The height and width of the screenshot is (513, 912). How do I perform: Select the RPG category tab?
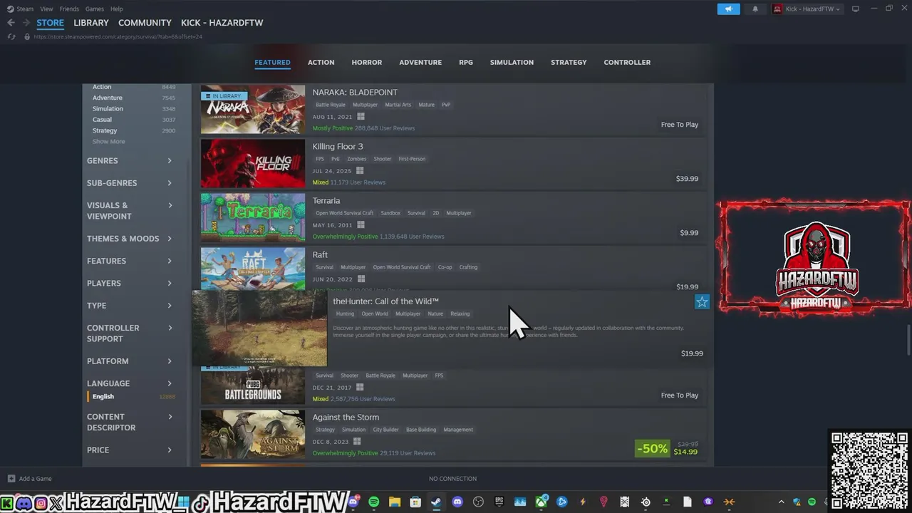pyautogui.click(x=466, y=63)
